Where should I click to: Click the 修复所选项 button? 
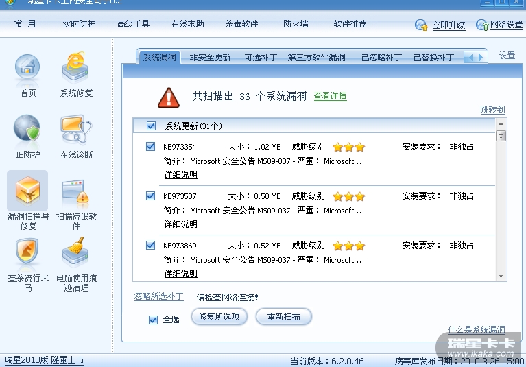click(219, 317)
